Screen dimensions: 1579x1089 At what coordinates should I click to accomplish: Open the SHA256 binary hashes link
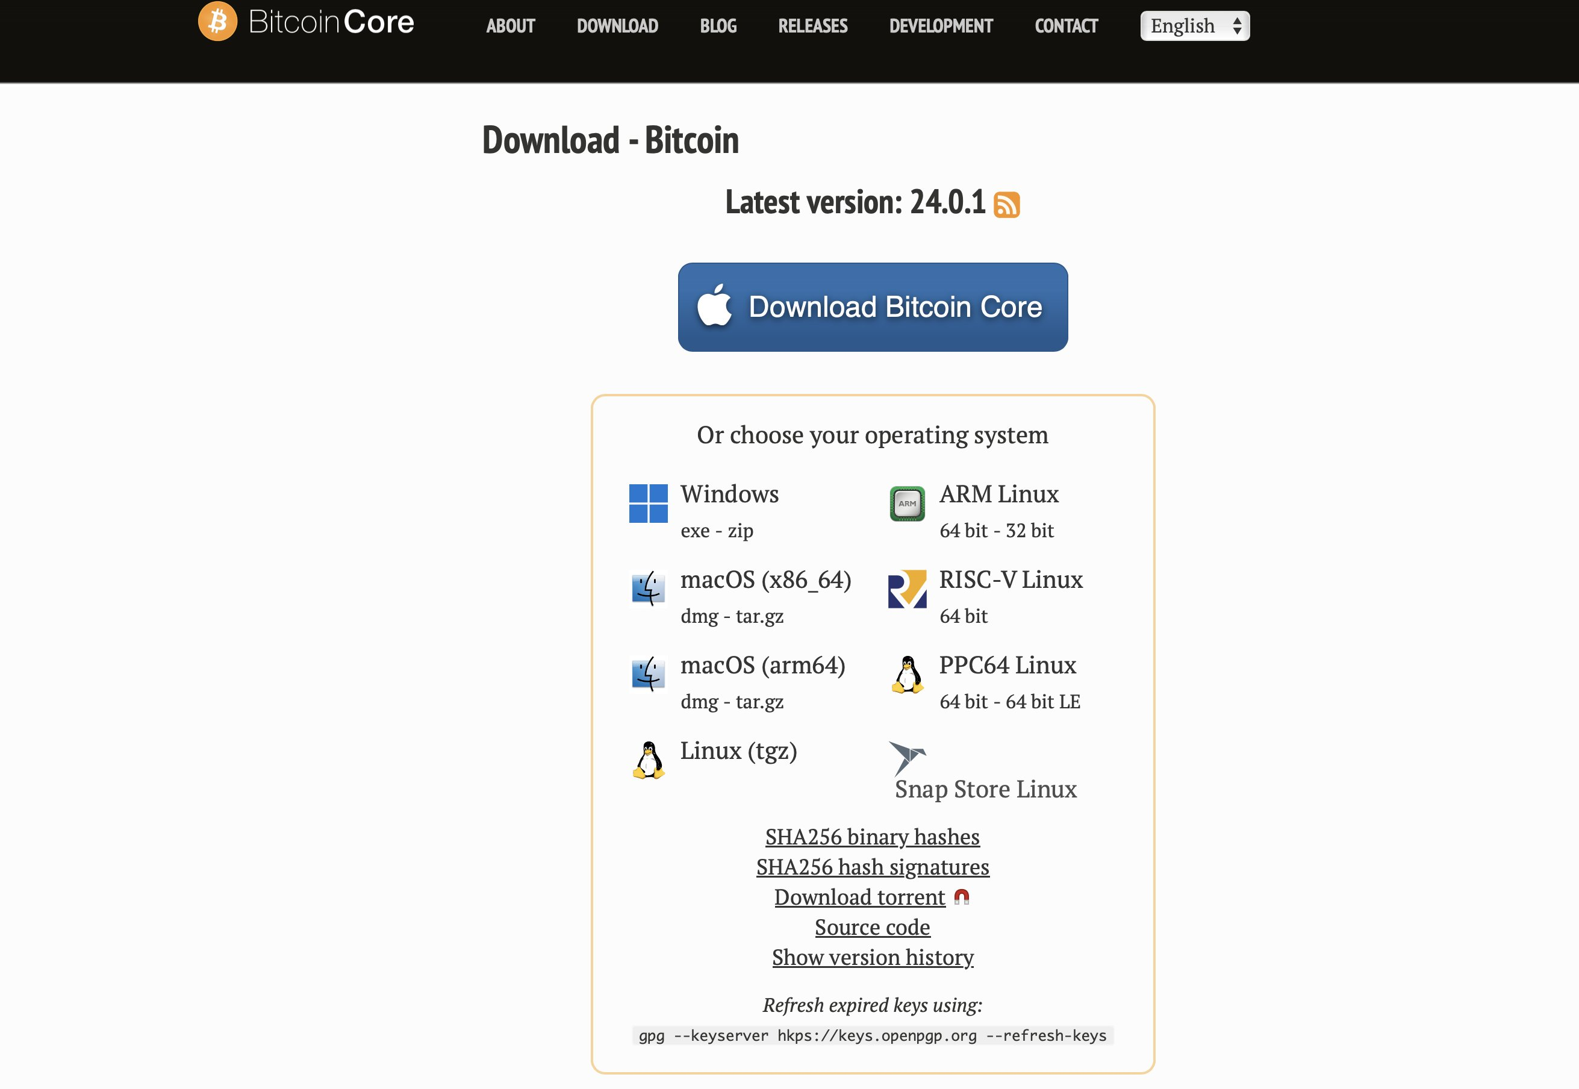point(873,837)
